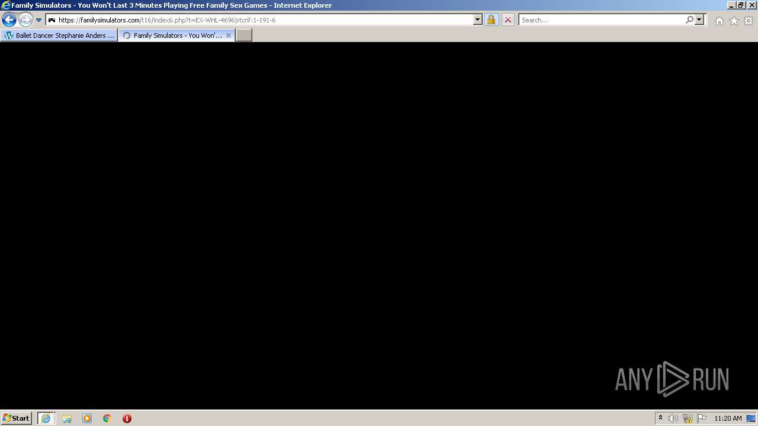Stop loading with the red X button
This screenshot has height=426, width=758.
tap(508, 20)
